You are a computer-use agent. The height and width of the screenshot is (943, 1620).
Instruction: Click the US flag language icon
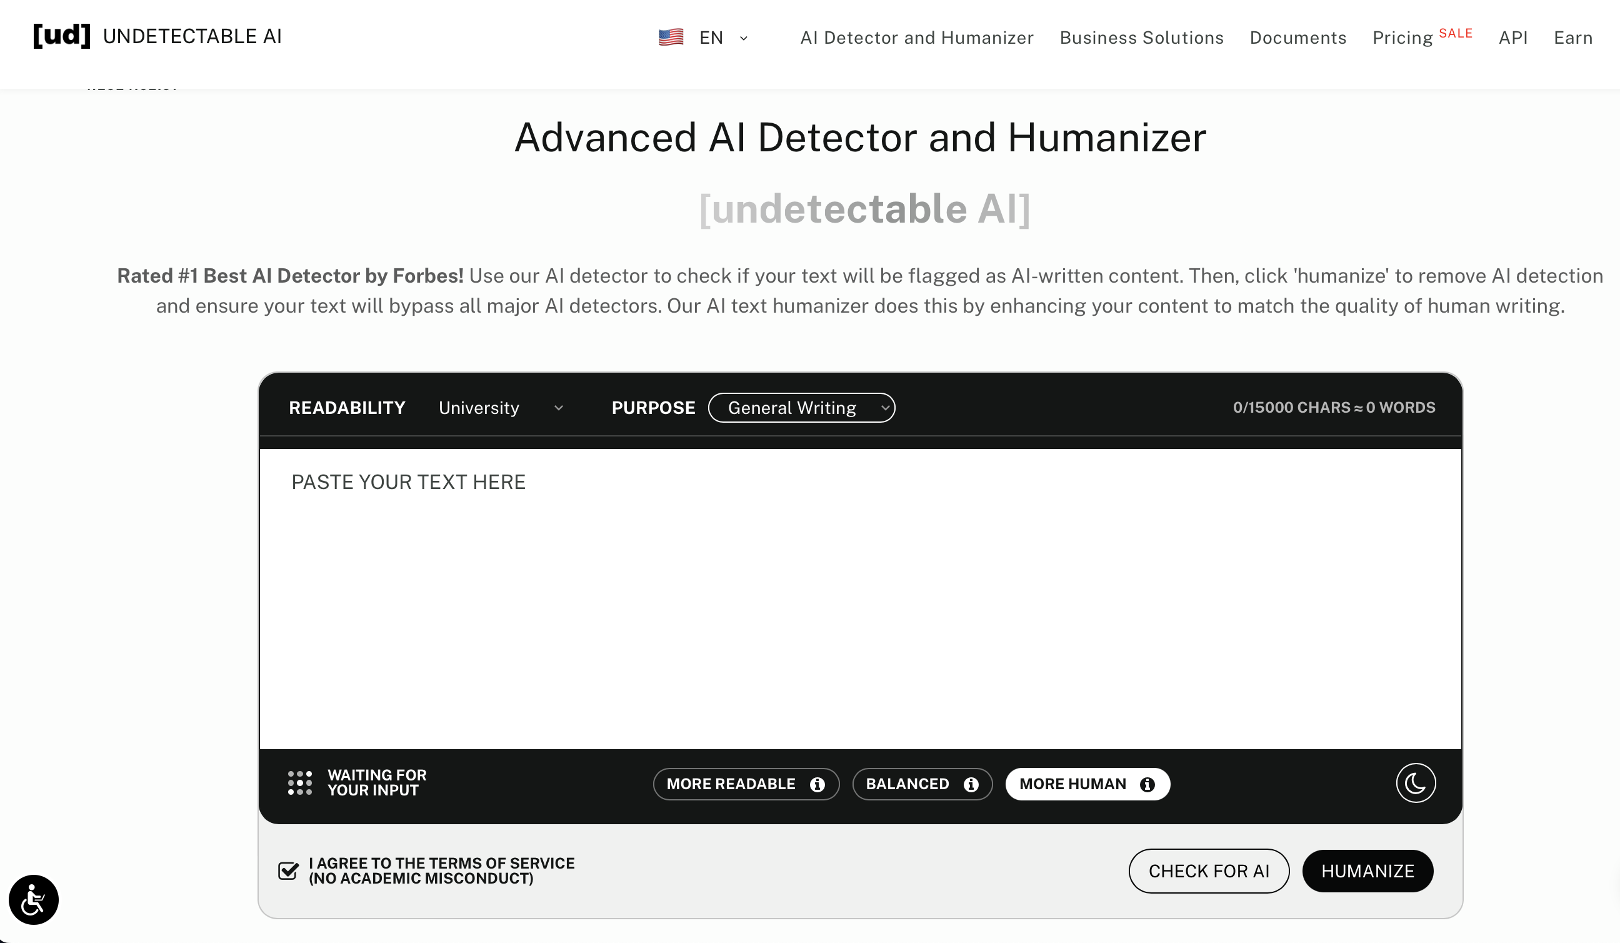pos(671,38)
